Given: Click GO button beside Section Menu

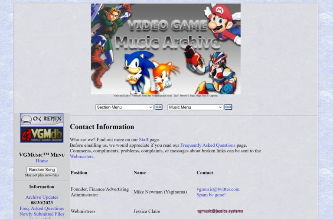Looking at the screenshot, I should [158, 107].
